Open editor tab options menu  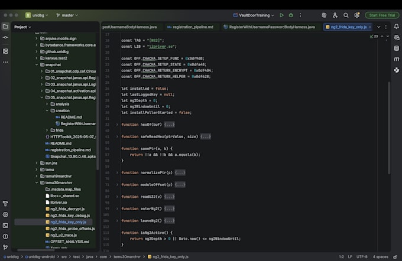tap(386, 27)
